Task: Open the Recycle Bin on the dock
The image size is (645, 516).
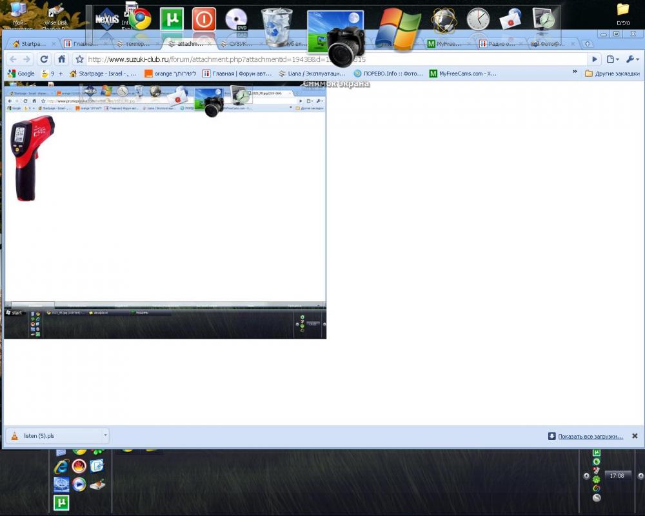Action: click(x=277, y=26)
